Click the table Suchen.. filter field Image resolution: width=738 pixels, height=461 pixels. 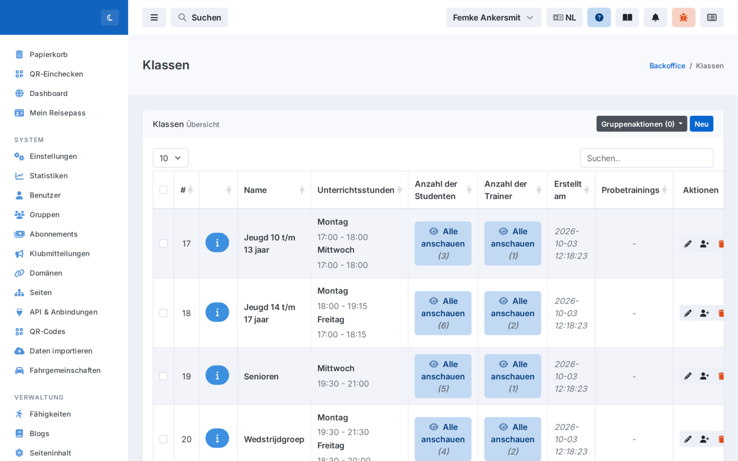tap(646, 158)
